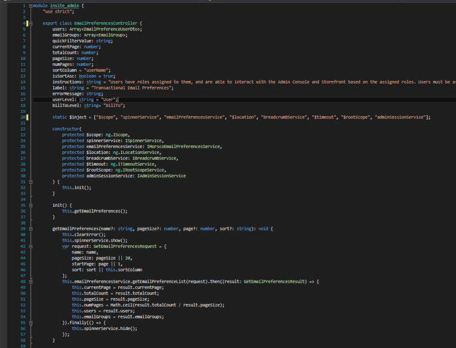This screenshot has height=348, width=456.
Task: Click the IRootScopeService type name
Action: [x=143, y=170]
